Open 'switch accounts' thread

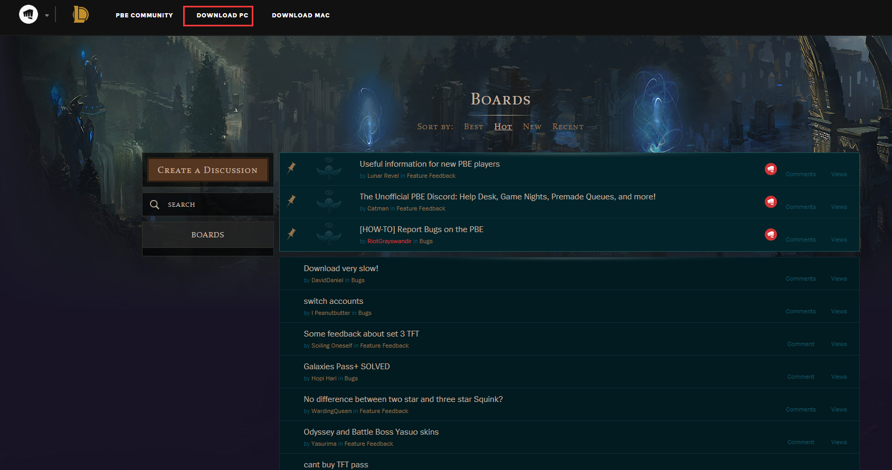point(334,301)
